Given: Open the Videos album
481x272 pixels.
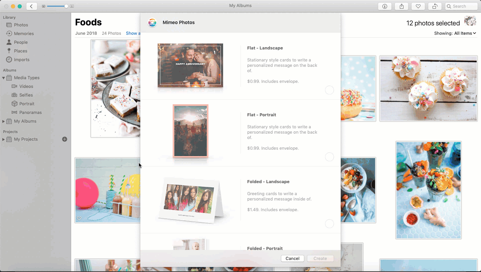Looking at the screenshot, I should pyautogui.click(x=26, y=86).
